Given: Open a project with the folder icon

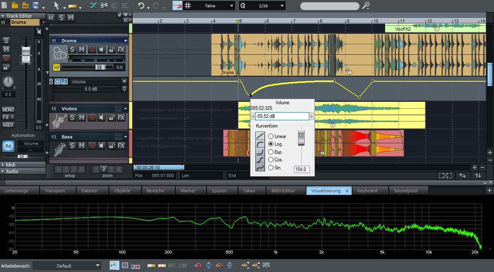Looking at the screenshot, I should click(x=15, y=5).
